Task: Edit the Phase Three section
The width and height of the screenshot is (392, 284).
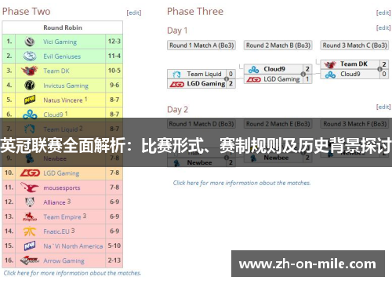Action: 383,13
